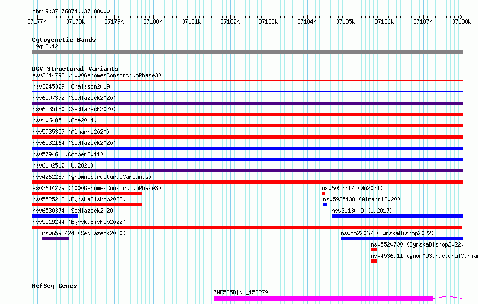The image size is (478, 304).
Task: Select nsv6598424 (Sedlazeck2020) label
Action: [84, 233]
